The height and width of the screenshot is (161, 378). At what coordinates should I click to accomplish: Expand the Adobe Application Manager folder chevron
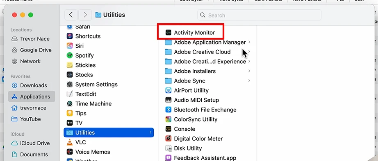[249, 42]
